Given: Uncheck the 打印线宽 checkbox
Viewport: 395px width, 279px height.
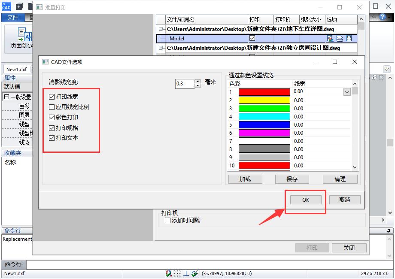Looking at the screenshot, I should tap(52, 96).
